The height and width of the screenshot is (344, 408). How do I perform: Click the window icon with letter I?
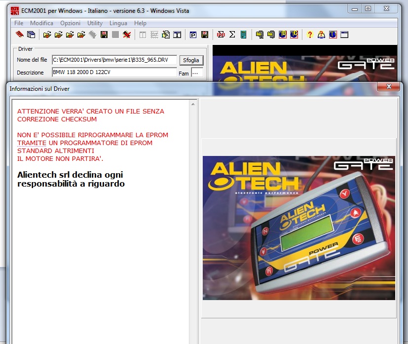coord(177,35)
